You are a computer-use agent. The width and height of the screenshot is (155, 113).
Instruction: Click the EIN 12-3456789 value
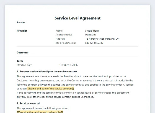pos(94,43)
